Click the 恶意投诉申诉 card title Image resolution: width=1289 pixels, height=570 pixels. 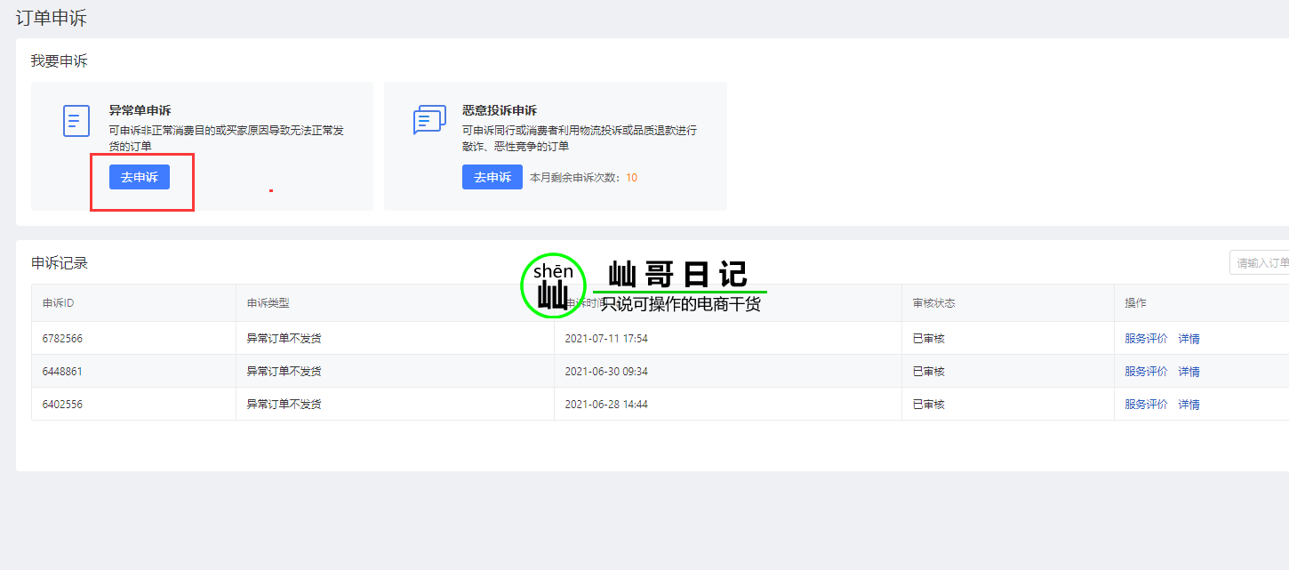(x=500, y=111)
